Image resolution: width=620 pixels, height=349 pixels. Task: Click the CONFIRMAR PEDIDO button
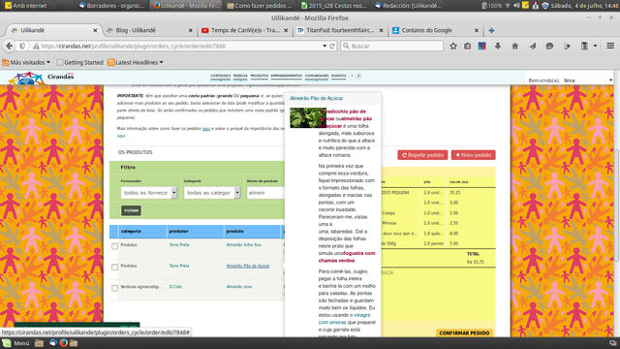(464, 333)
